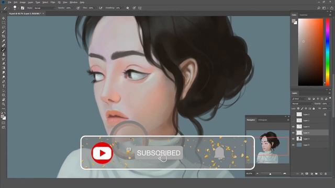Delete the layer with trash icon
Image resolution: width=335 pixels, height=188 pixels.
326,174
